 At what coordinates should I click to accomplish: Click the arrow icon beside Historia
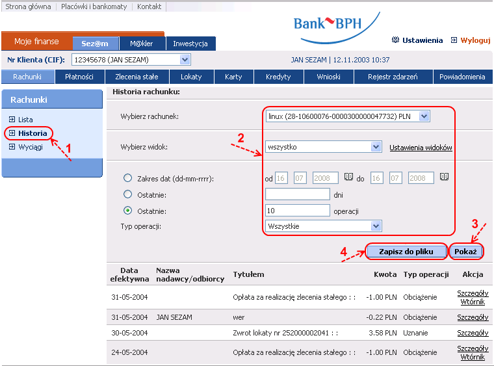[x=12, y=133]
